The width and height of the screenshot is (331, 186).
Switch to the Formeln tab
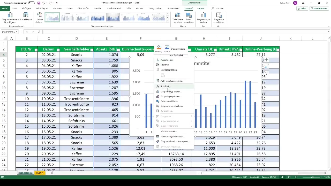point(57,9)
